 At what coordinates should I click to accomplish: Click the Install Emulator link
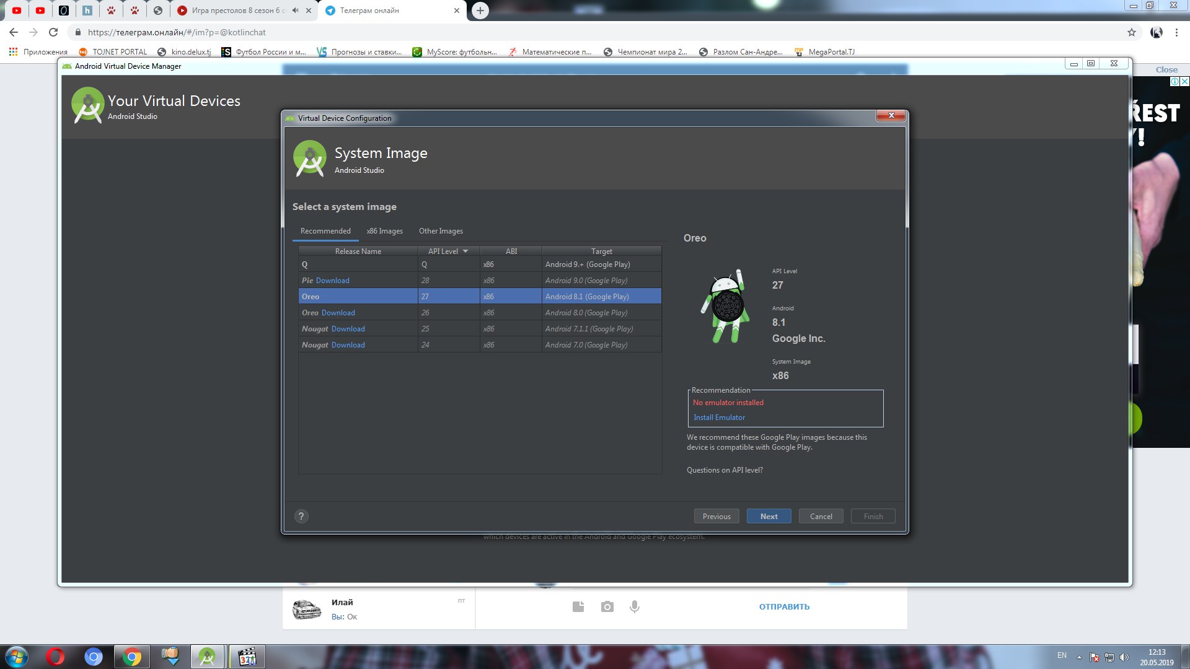719,418
